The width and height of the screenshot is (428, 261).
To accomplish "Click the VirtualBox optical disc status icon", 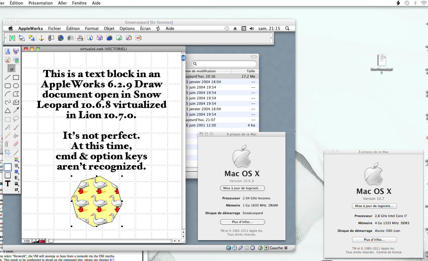I will point(235,248).
